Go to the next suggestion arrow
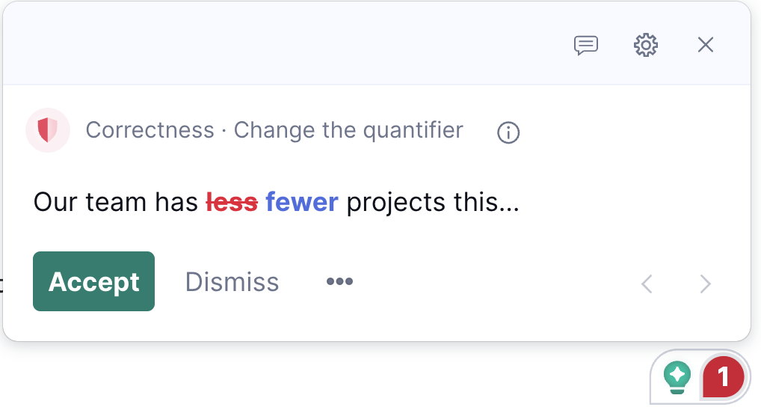The width and height of the screenshot is (761, 413). coord(705,284)
